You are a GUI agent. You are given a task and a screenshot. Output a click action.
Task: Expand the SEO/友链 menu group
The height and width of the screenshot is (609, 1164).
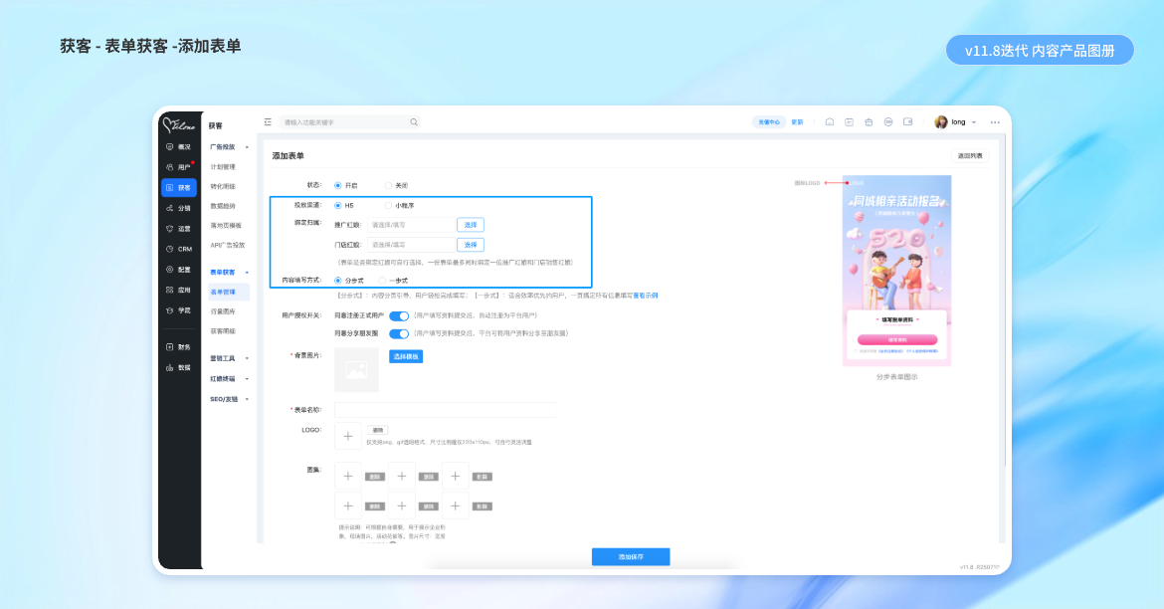(x=247, y=400)
